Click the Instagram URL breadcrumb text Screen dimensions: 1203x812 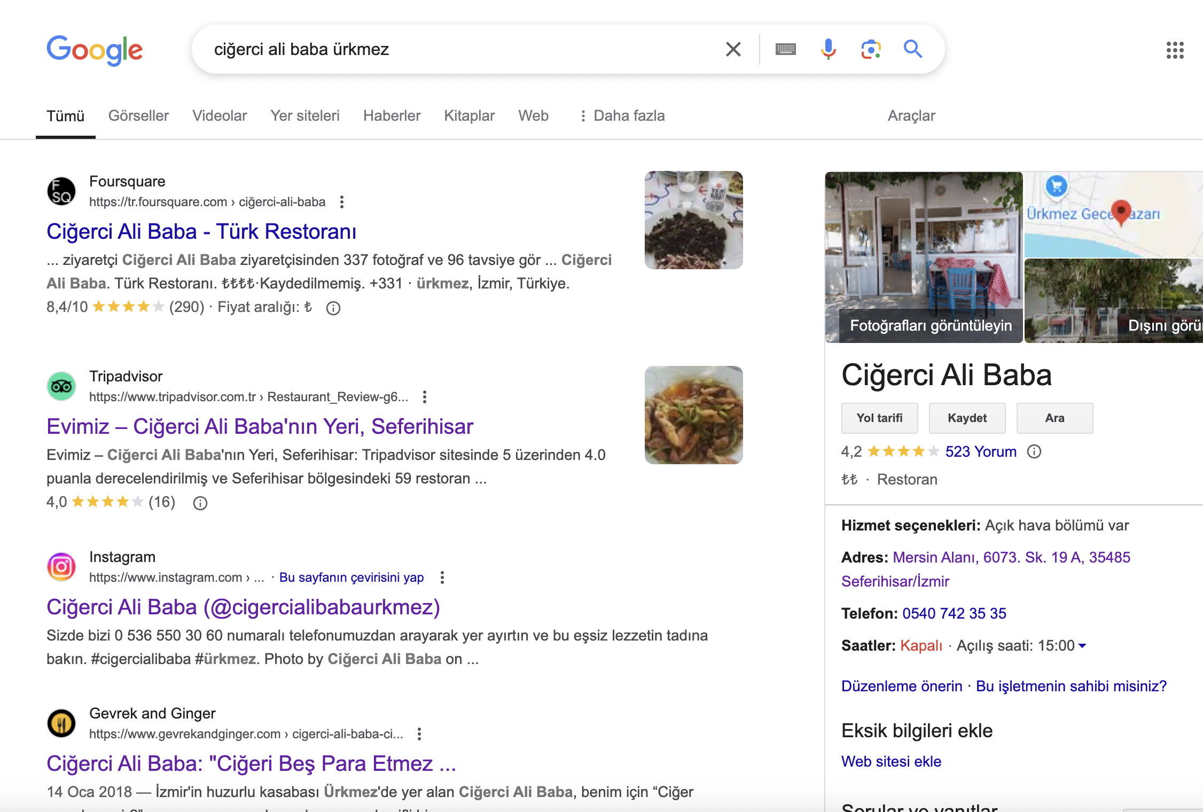tap(176, 577)
